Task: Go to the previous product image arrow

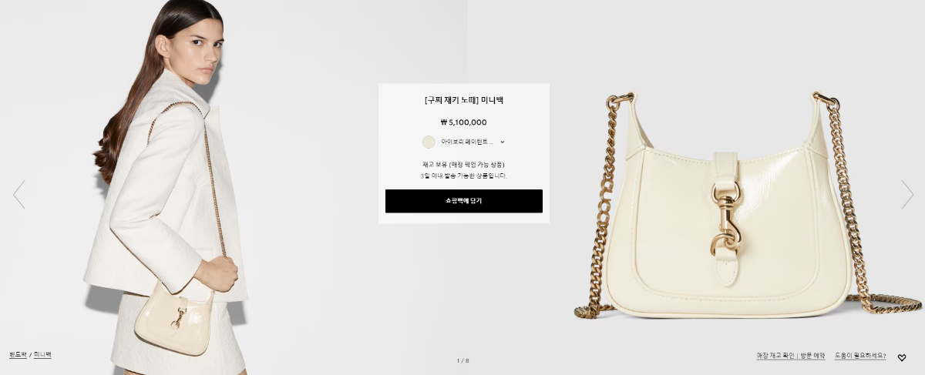Action: click(x=19, y=195)
